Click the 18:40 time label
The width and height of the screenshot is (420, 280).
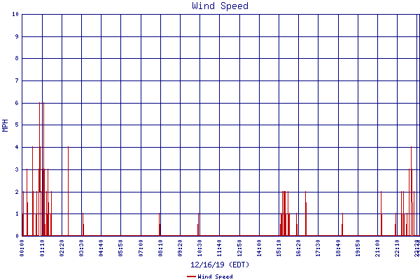tap(338, 248)
